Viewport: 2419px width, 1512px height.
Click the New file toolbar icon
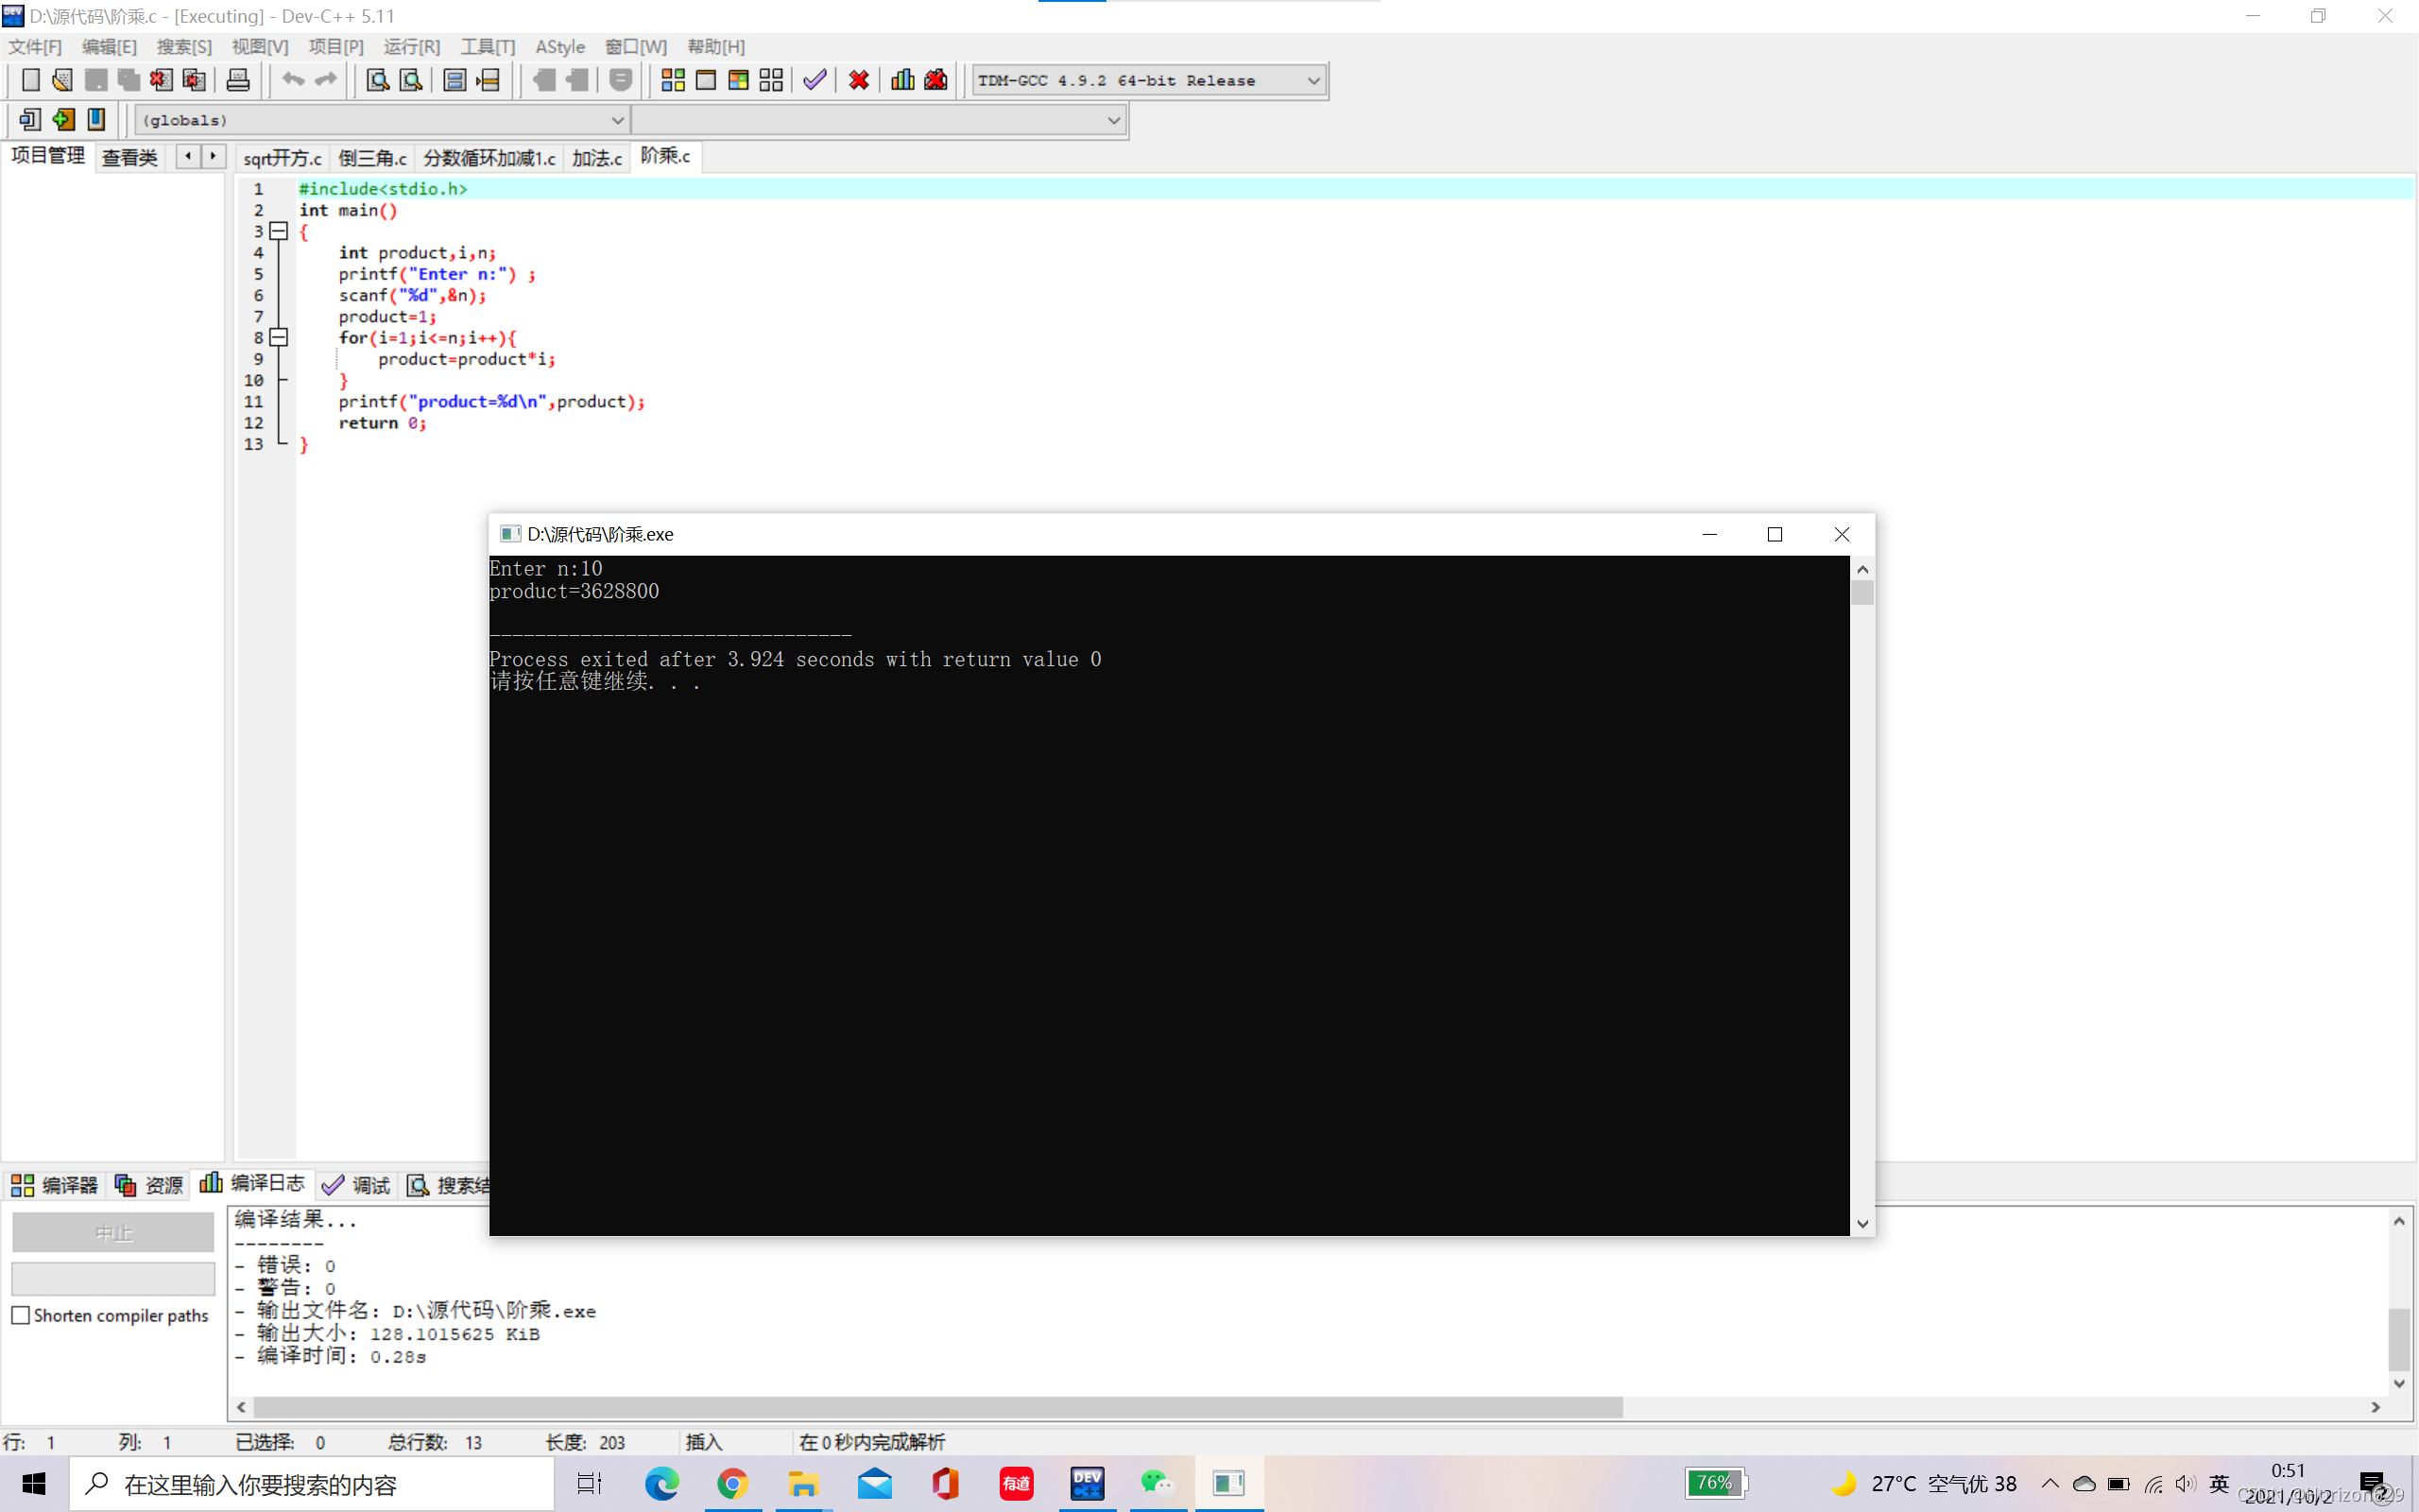point(31,80)
